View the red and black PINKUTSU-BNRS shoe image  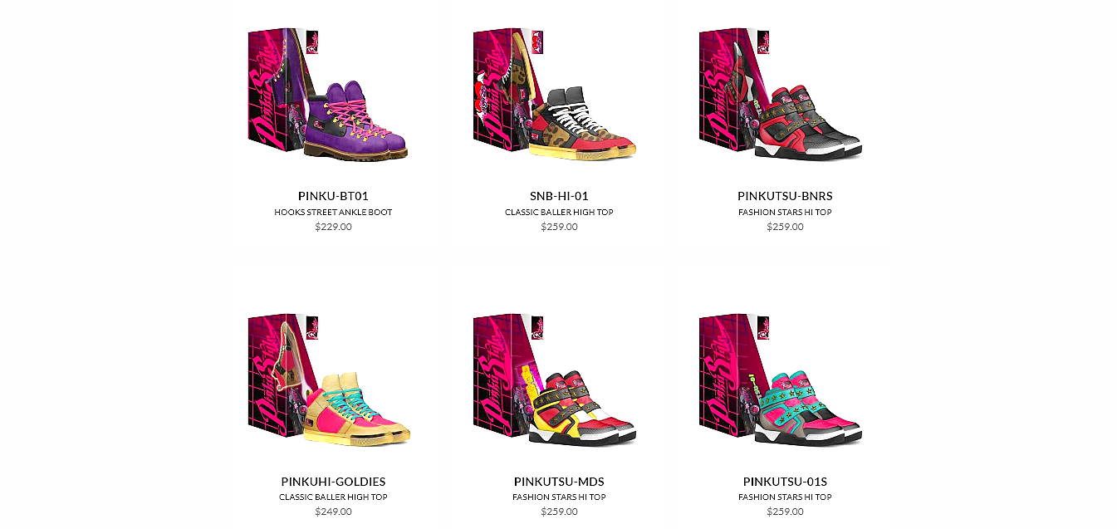tap(781, 94)
